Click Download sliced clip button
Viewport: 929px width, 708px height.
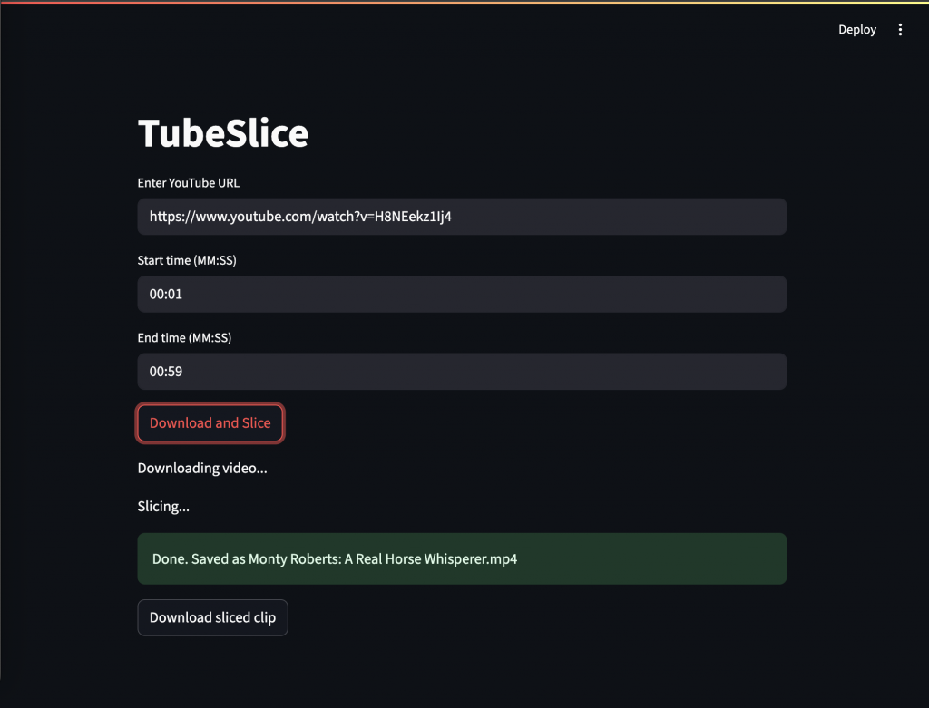tap(212, 617)
